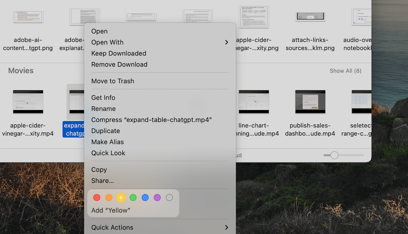Select the apple-cider-vinegar mp4 video thumbnail

(28, 101)
